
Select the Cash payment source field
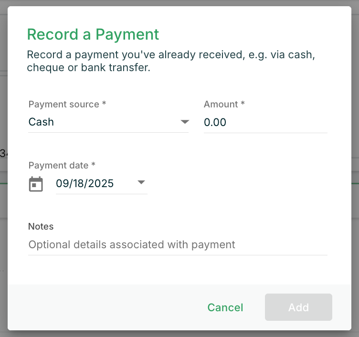pos(100,122)
